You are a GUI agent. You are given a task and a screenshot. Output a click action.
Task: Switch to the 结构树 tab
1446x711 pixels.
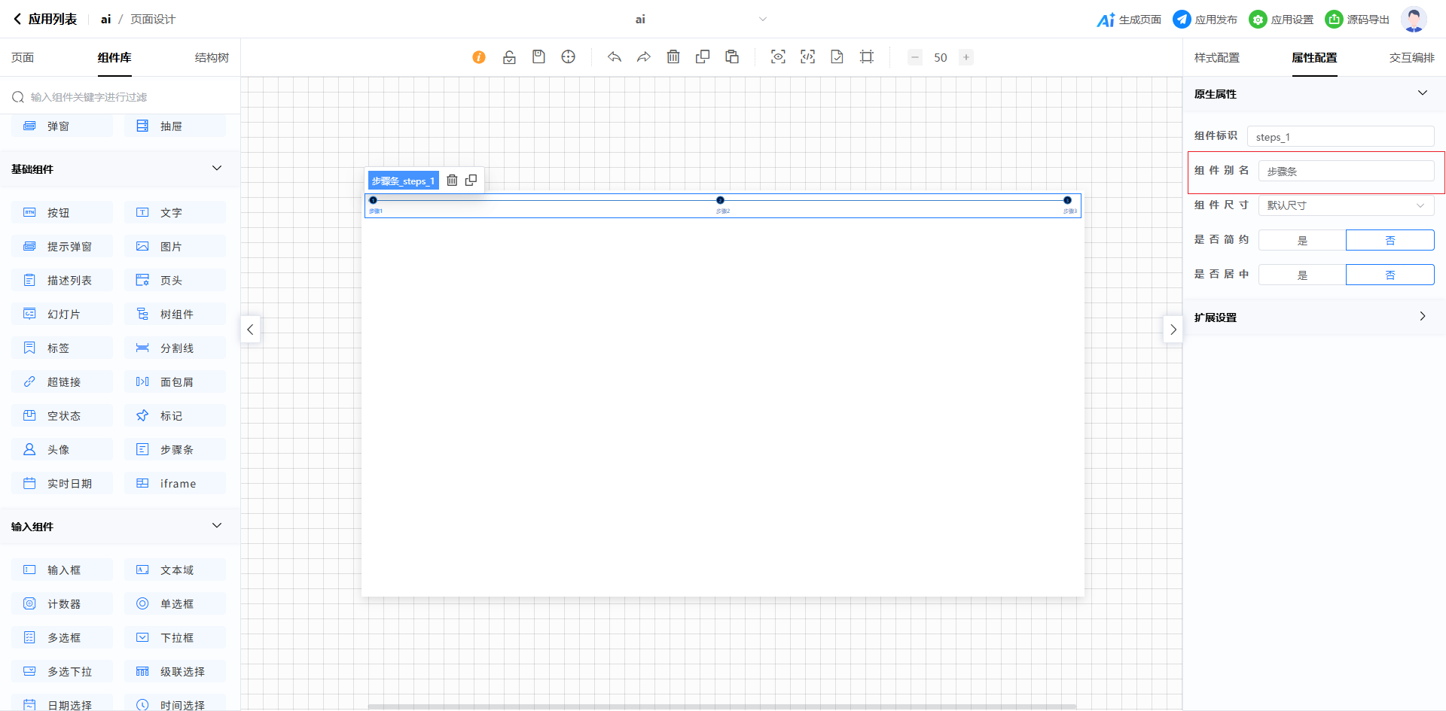pos(212,58)
